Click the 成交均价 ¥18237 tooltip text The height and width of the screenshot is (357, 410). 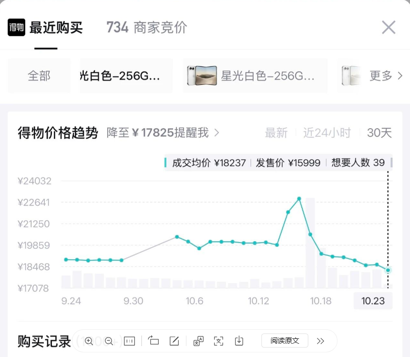pos(209,163)
